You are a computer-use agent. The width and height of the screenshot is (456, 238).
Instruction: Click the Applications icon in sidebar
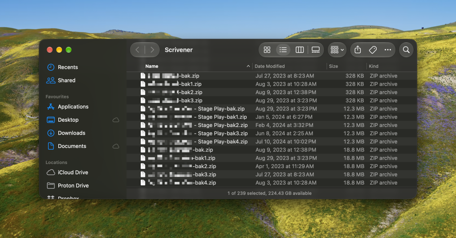[51, 107]
